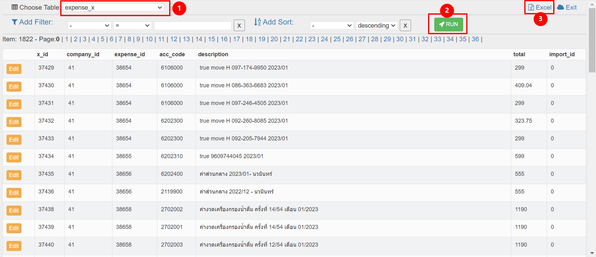Edit the row with x_id 37440
Viewport: 596px width, 257px height.
coord(14,246)
